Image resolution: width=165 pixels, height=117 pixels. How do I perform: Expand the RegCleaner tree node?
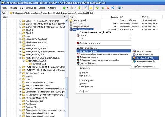pos(20,104)
